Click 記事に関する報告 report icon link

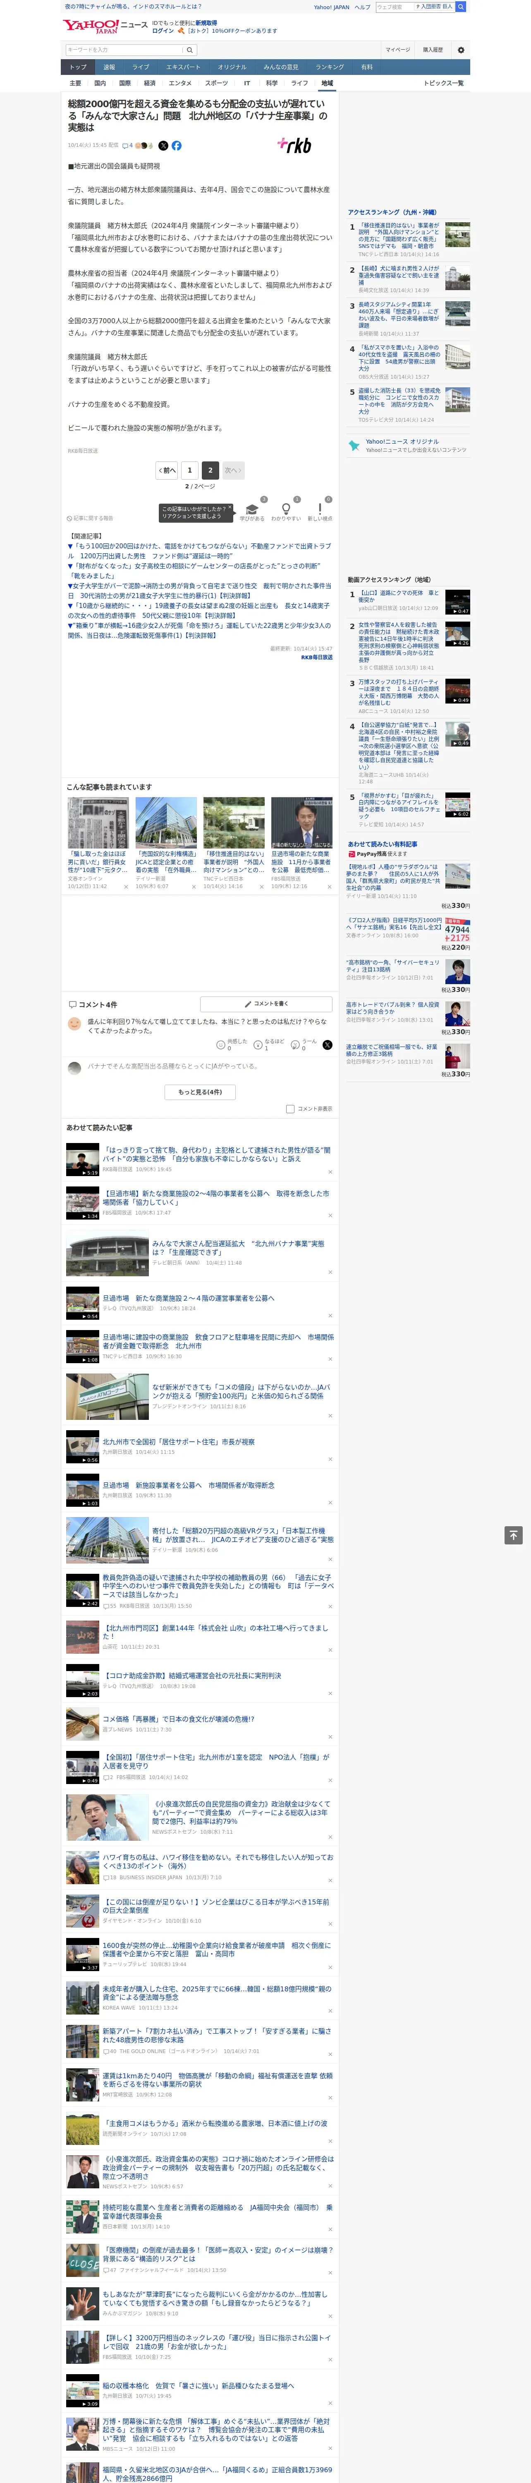(x=90, y=518)
